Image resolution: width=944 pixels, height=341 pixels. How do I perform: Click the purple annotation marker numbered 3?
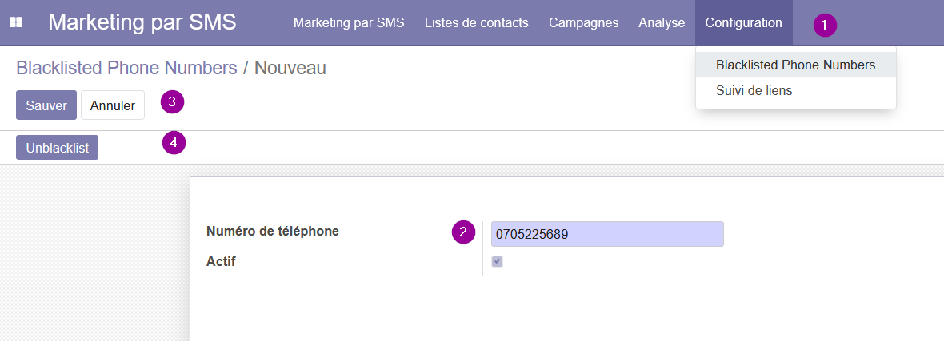(172, 102)
